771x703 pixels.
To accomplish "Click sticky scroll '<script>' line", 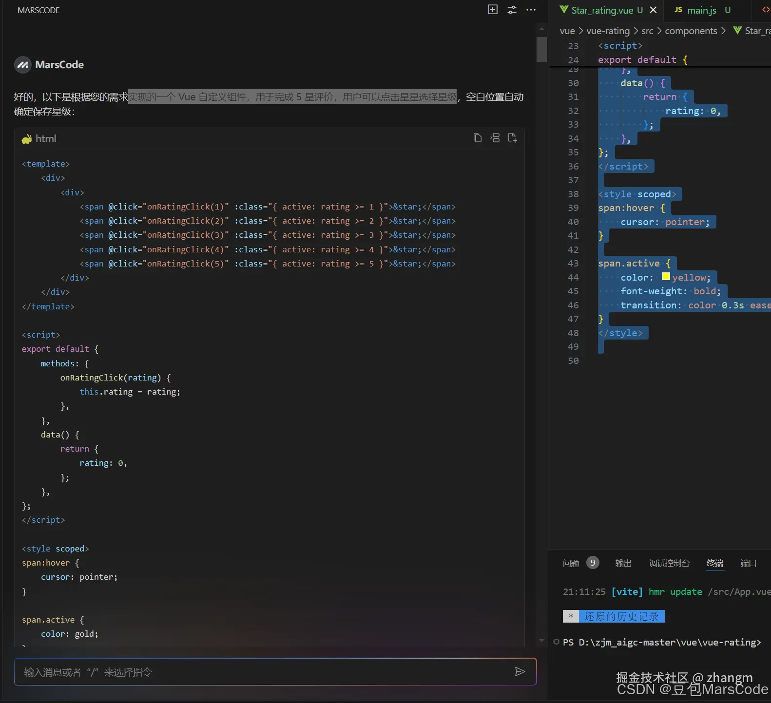I will (620, 45).
